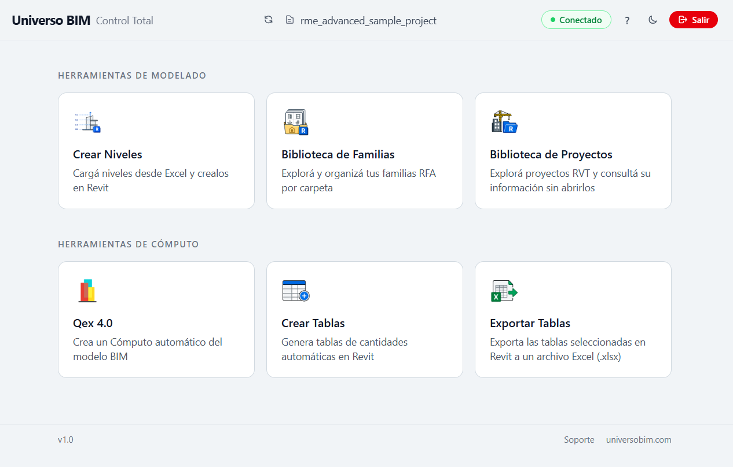Screen dimensions: 733x467
Task: Click the 'Exporta las tablas seleccionadas' description
Action: [x=567, y=349]
